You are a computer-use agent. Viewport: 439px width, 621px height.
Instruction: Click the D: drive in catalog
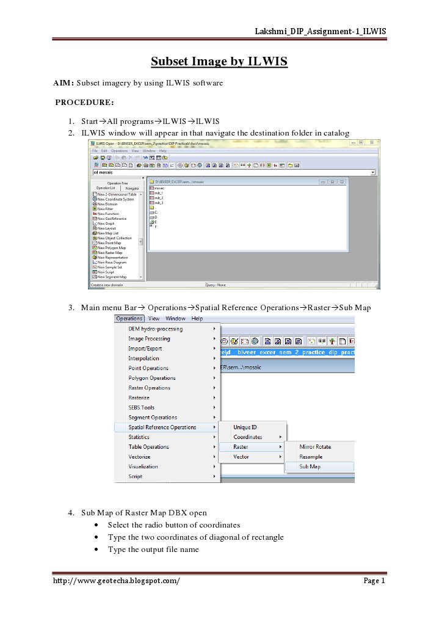click(x=154, y=217)
